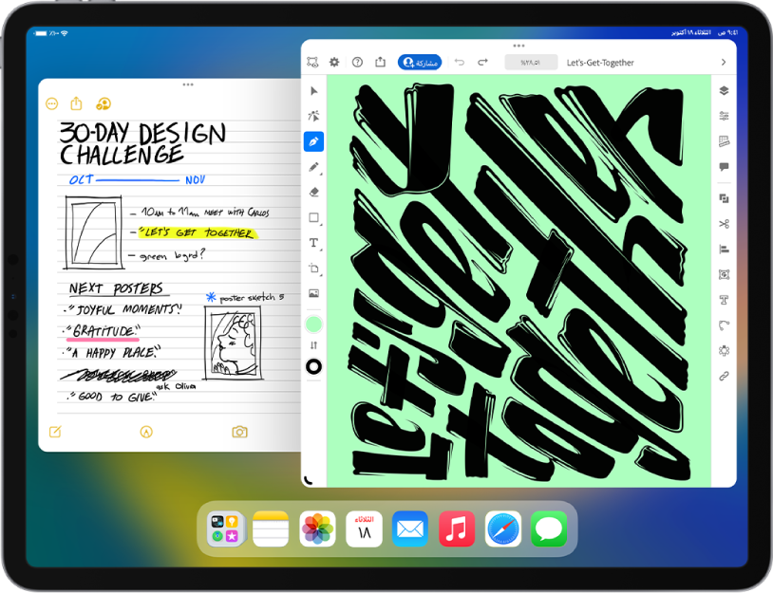Screen dimensions: 773x593
Task: Choose the Text tool in the left toolbar
Action: pos(314,244)
